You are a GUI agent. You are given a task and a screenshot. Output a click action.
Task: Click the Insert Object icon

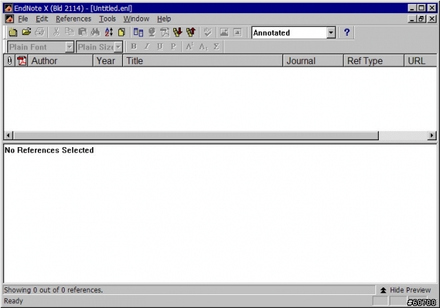237,32
